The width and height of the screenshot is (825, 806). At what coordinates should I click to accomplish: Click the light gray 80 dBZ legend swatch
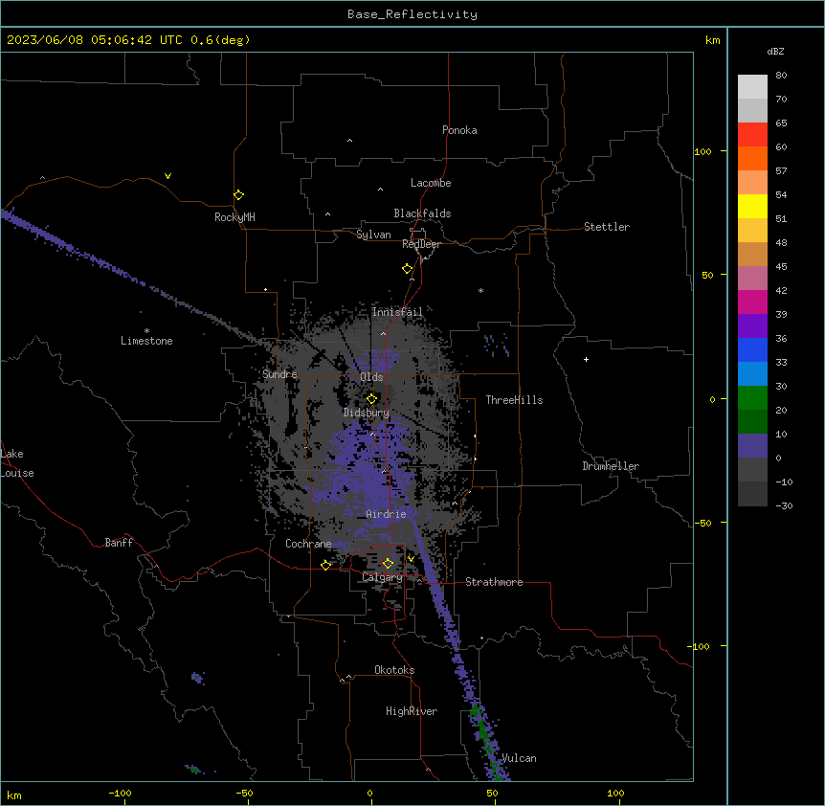(x=752, y=86)
